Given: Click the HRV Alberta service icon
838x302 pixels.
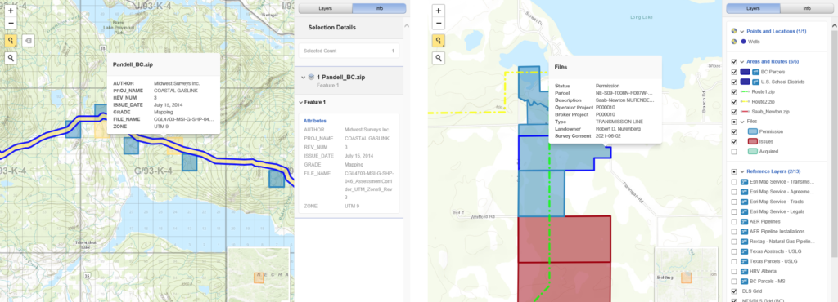Looking at the screenshot, I should [745, 271].
